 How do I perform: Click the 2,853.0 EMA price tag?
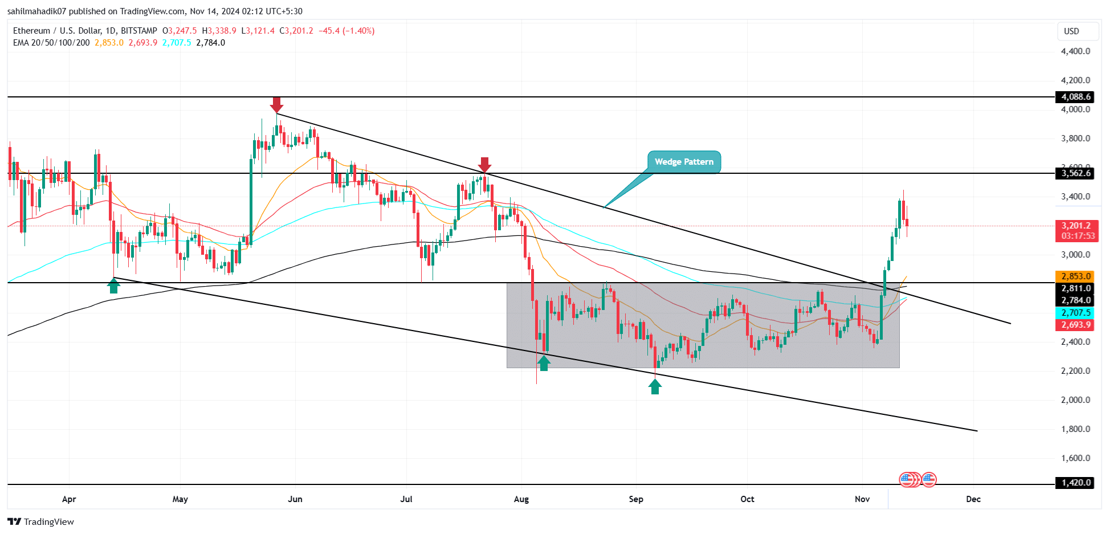tap(1075, 276)
